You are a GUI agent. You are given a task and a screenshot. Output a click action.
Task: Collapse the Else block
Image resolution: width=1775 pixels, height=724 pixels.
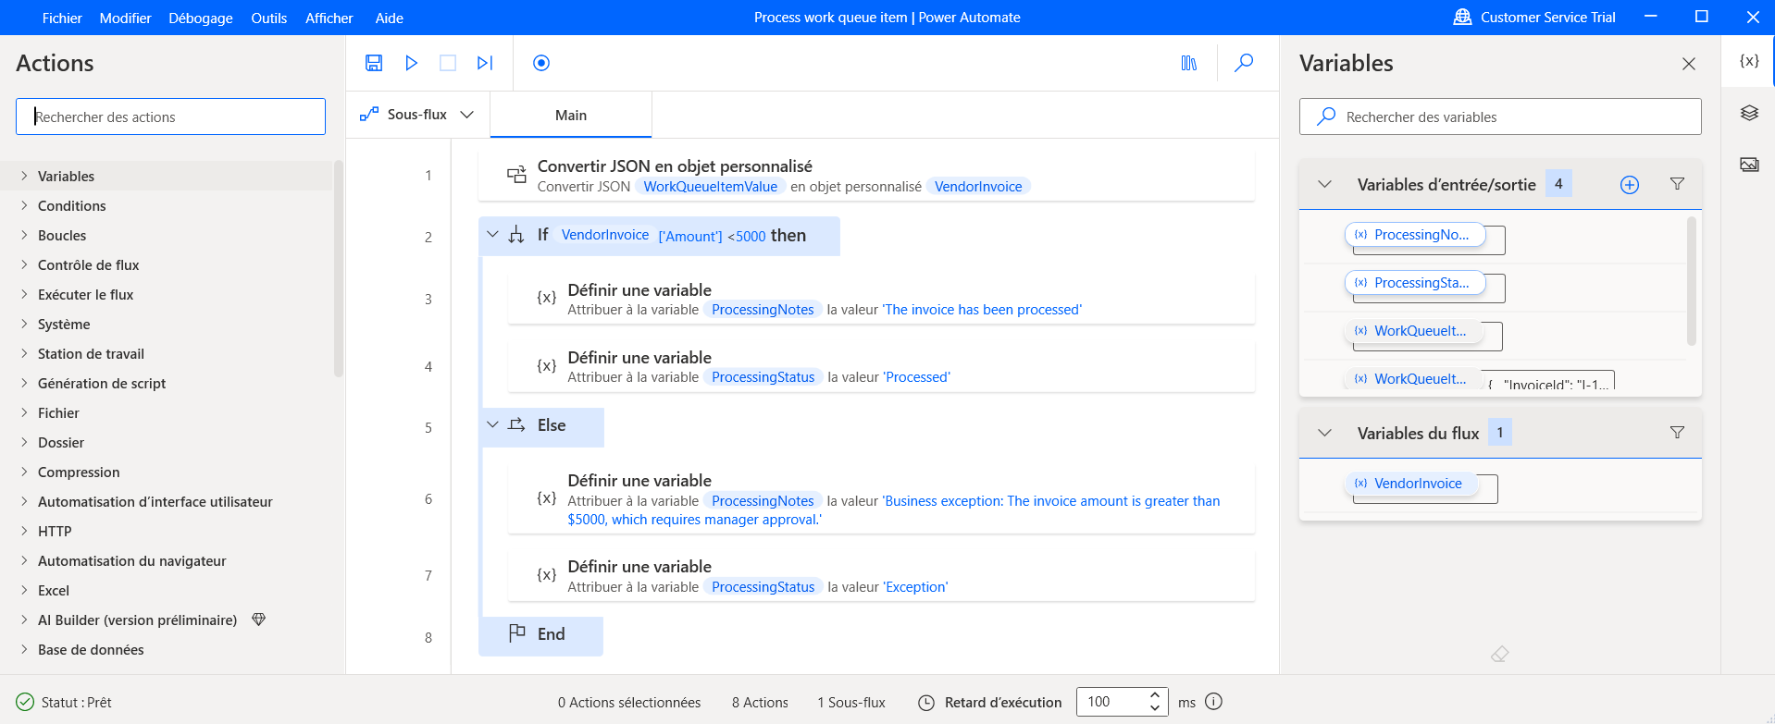[x=492, y=424]
